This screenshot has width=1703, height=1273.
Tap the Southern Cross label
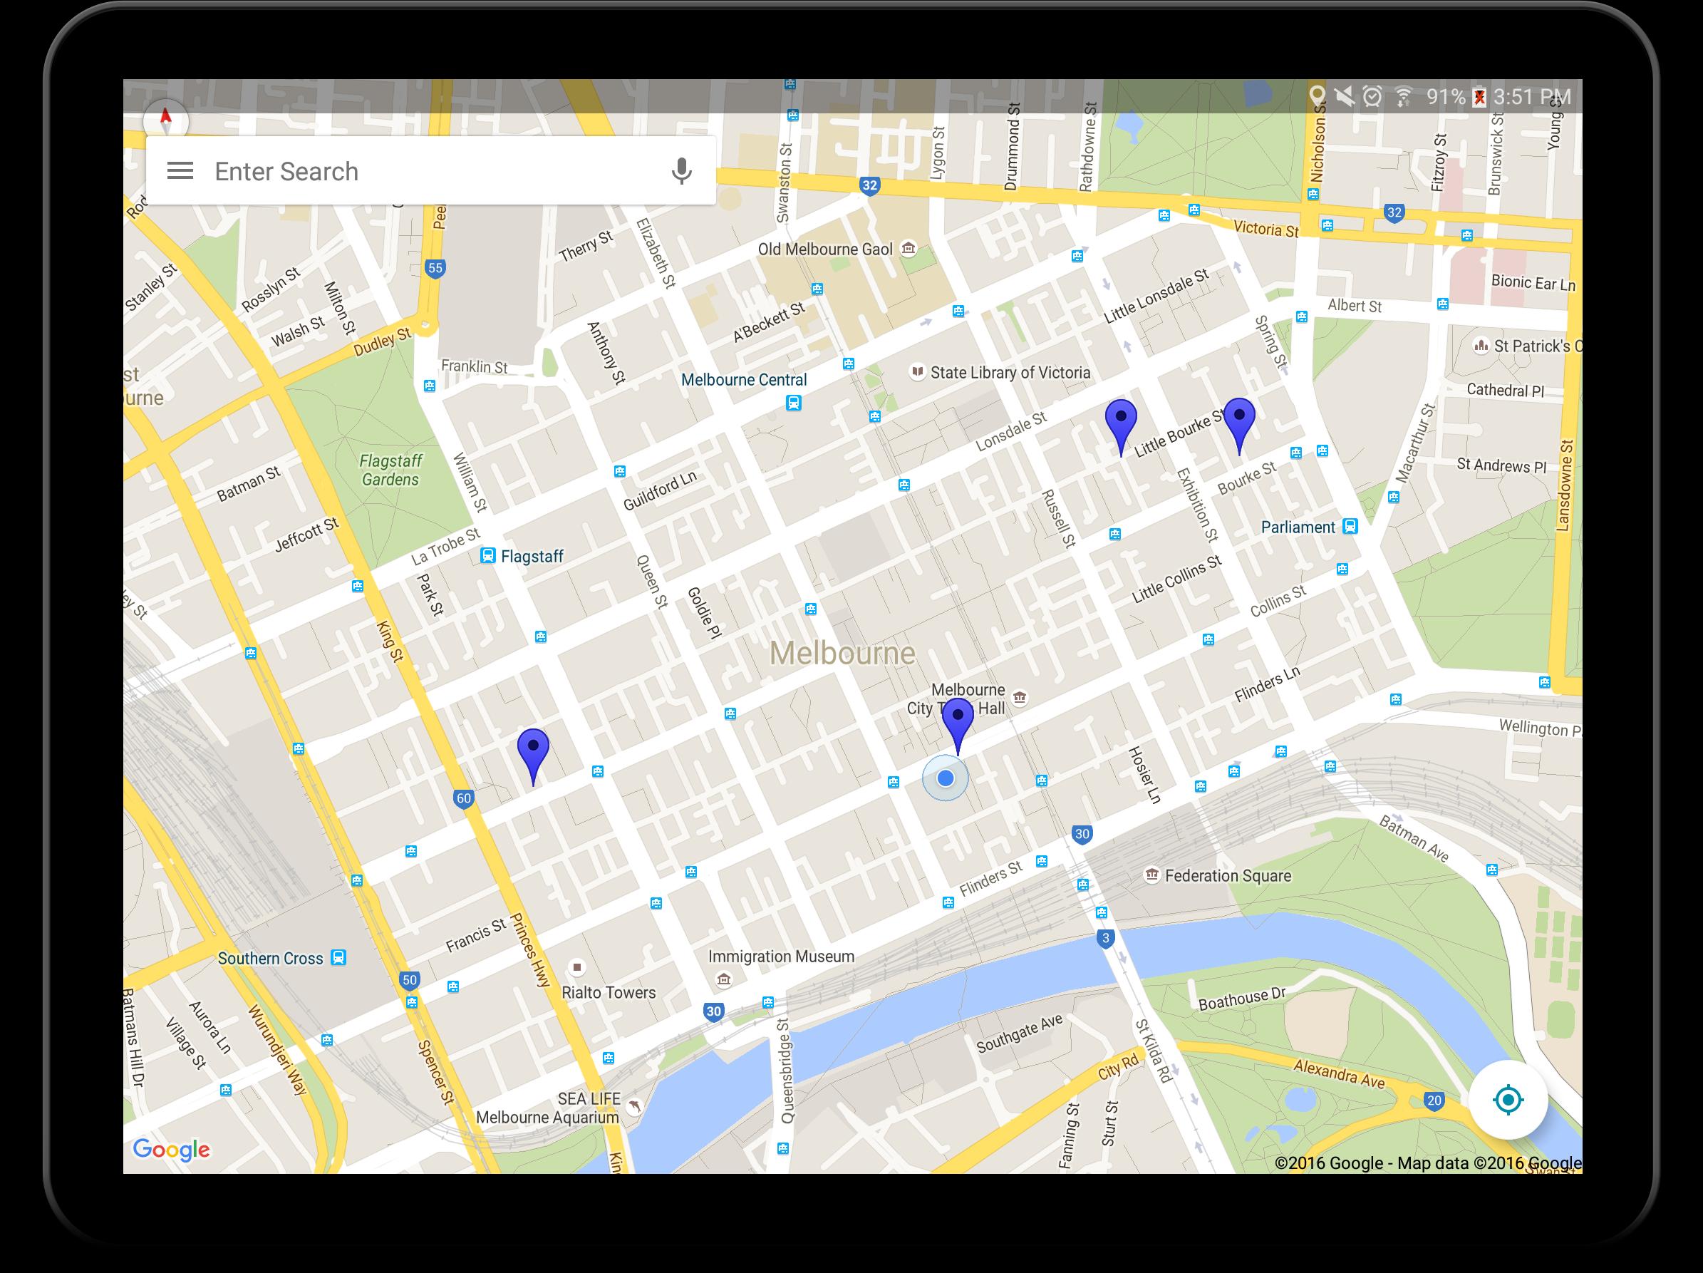(x=270, y=958)
